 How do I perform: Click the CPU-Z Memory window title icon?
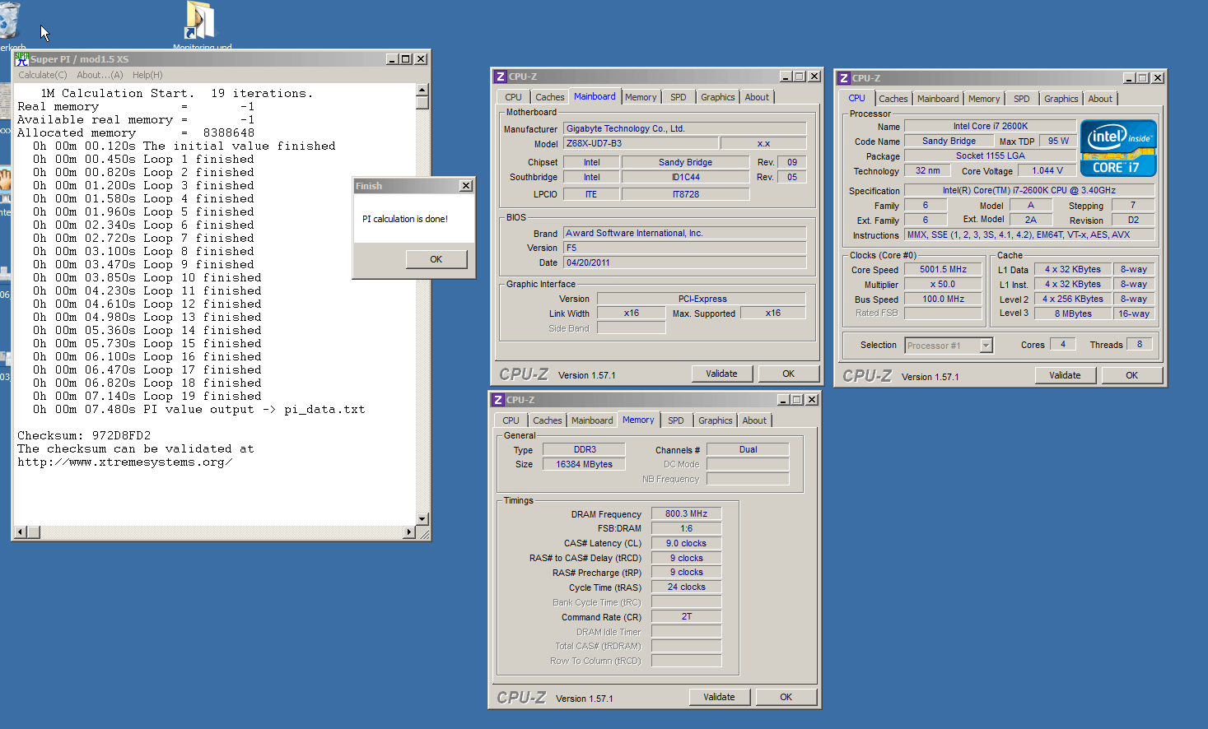coord(497,400)
